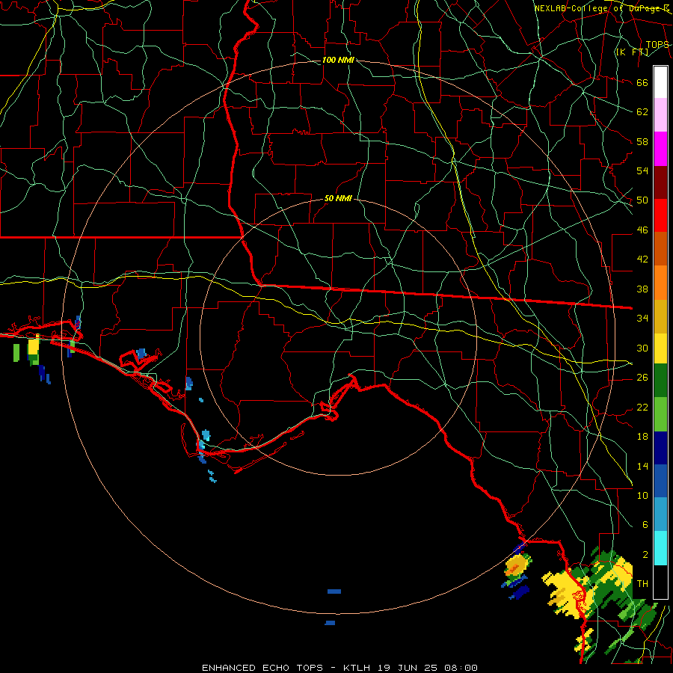The height and width of the screenshot is (673, 673).
Task: Click the light pink legend color block
Action: pyautogui.click(x=660, y=115)
